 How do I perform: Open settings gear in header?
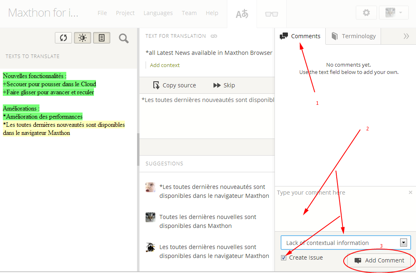click(x=366, y=13)
